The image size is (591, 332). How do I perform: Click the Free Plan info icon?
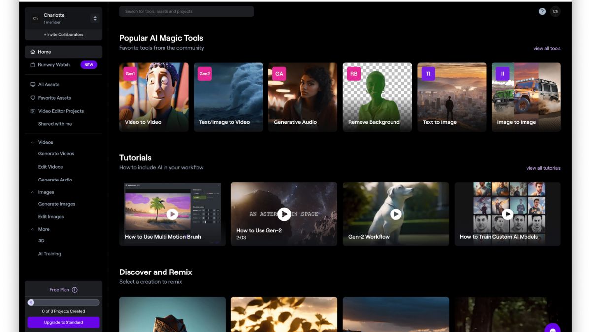pyautogui.click(x=75, y=290)
